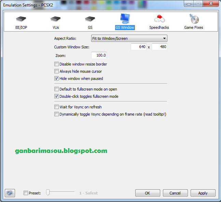Switch to GS chip icon page
This screenshot has height=202, width=221.
coord(90,19)
